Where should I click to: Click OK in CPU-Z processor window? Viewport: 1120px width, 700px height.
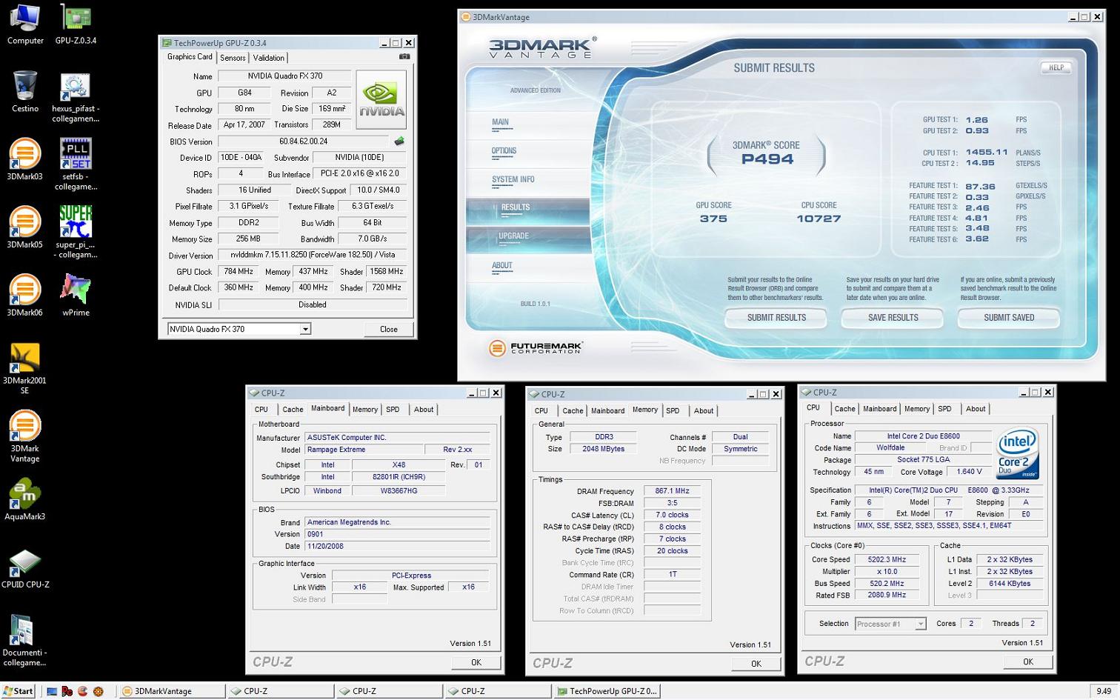1027,661
